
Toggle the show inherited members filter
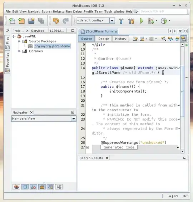coord(16,187)
